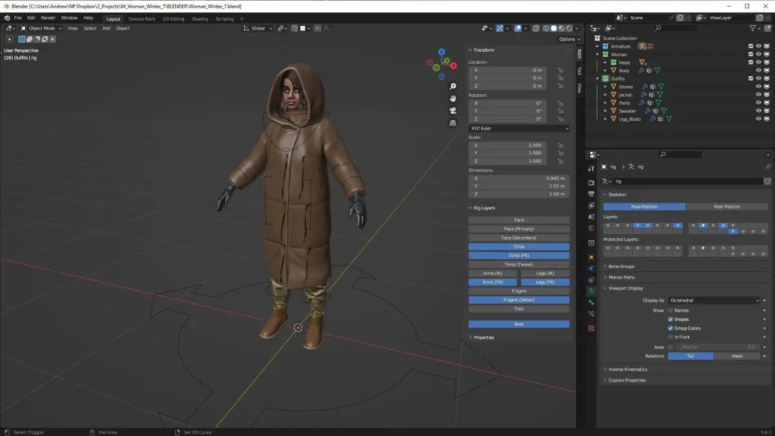Viewport: 775px width, 436px height.
Task: Toggle the Legs (IK) rig layer button
Action: coord(545,273)
